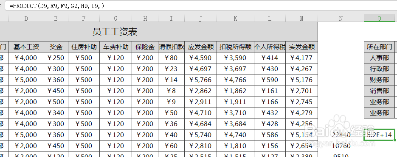Select column header M

pyautogui.click(x=301, y=18)
